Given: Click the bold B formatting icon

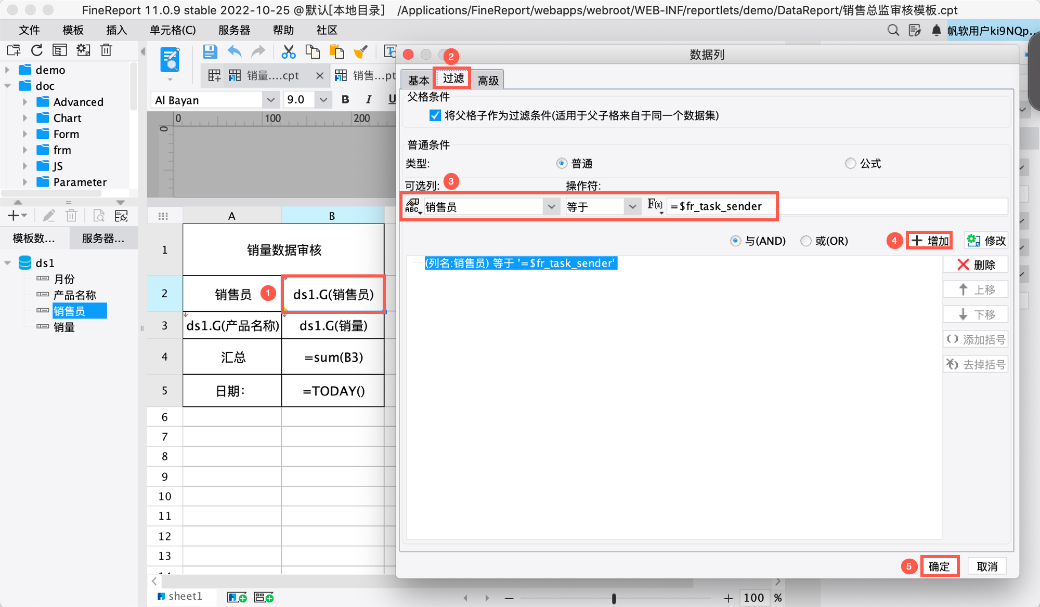Looking at the screenshot, I should [345, 100].
